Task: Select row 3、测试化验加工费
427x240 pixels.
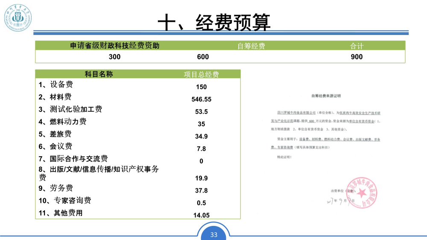Action: (70, 109)
